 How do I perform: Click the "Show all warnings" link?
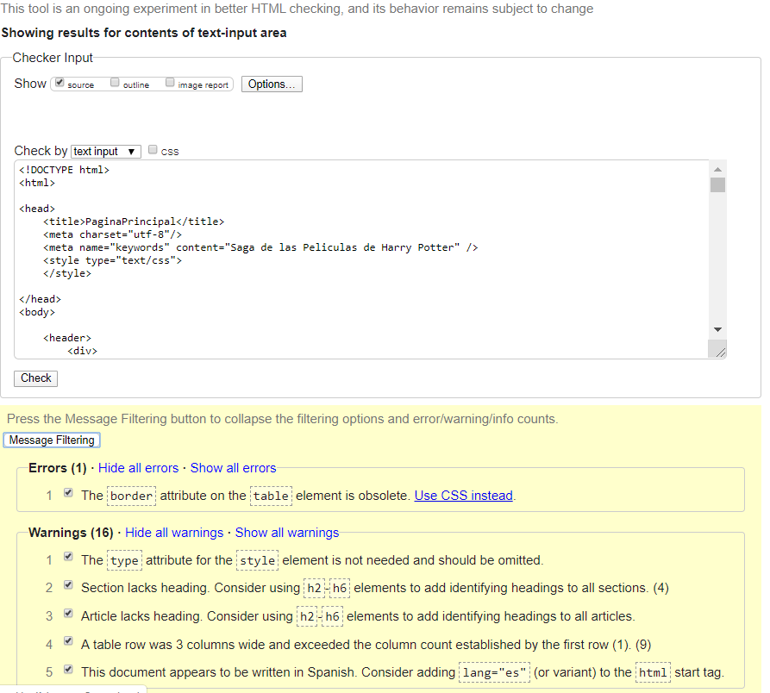pyautogui.click(x=287, y=533)
